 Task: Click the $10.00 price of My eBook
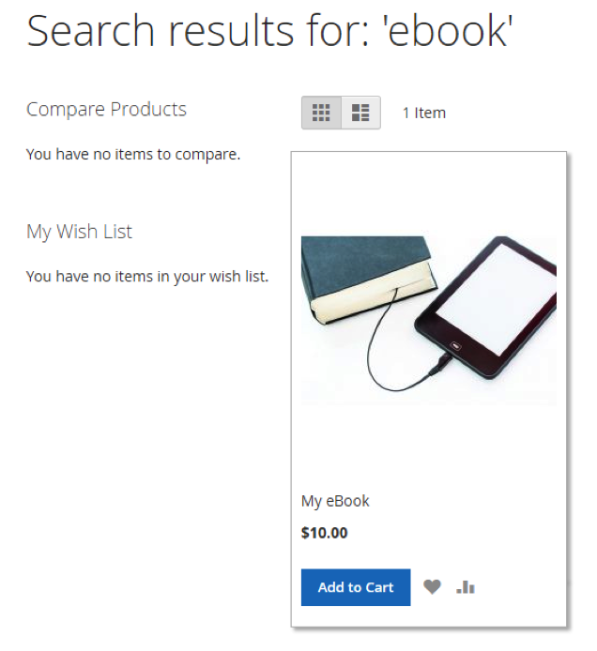[x=324, y=533]
